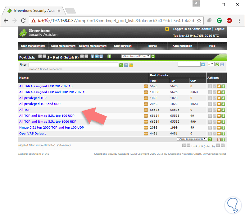Viewport: 245px width, 217px height.
Task: Open Configuration menu
Action: pyautogui.click(x=123, y=46)
